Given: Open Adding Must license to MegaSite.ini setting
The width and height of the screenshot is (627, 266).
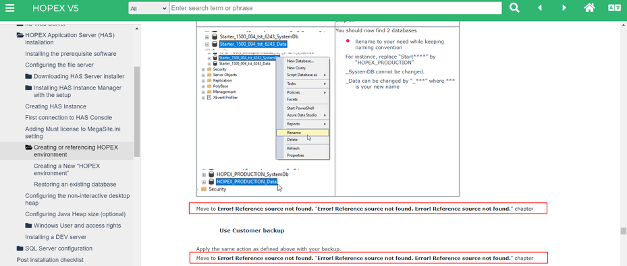Looking at the screenshot, I should [73, 133].
